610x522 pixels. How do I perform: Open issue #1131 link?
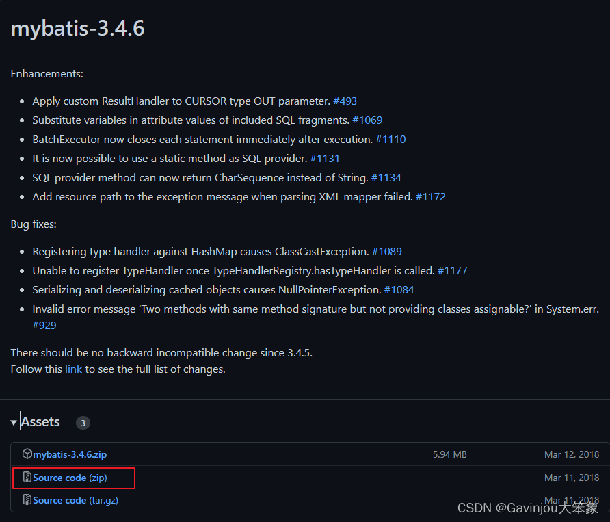coord(325,159)
